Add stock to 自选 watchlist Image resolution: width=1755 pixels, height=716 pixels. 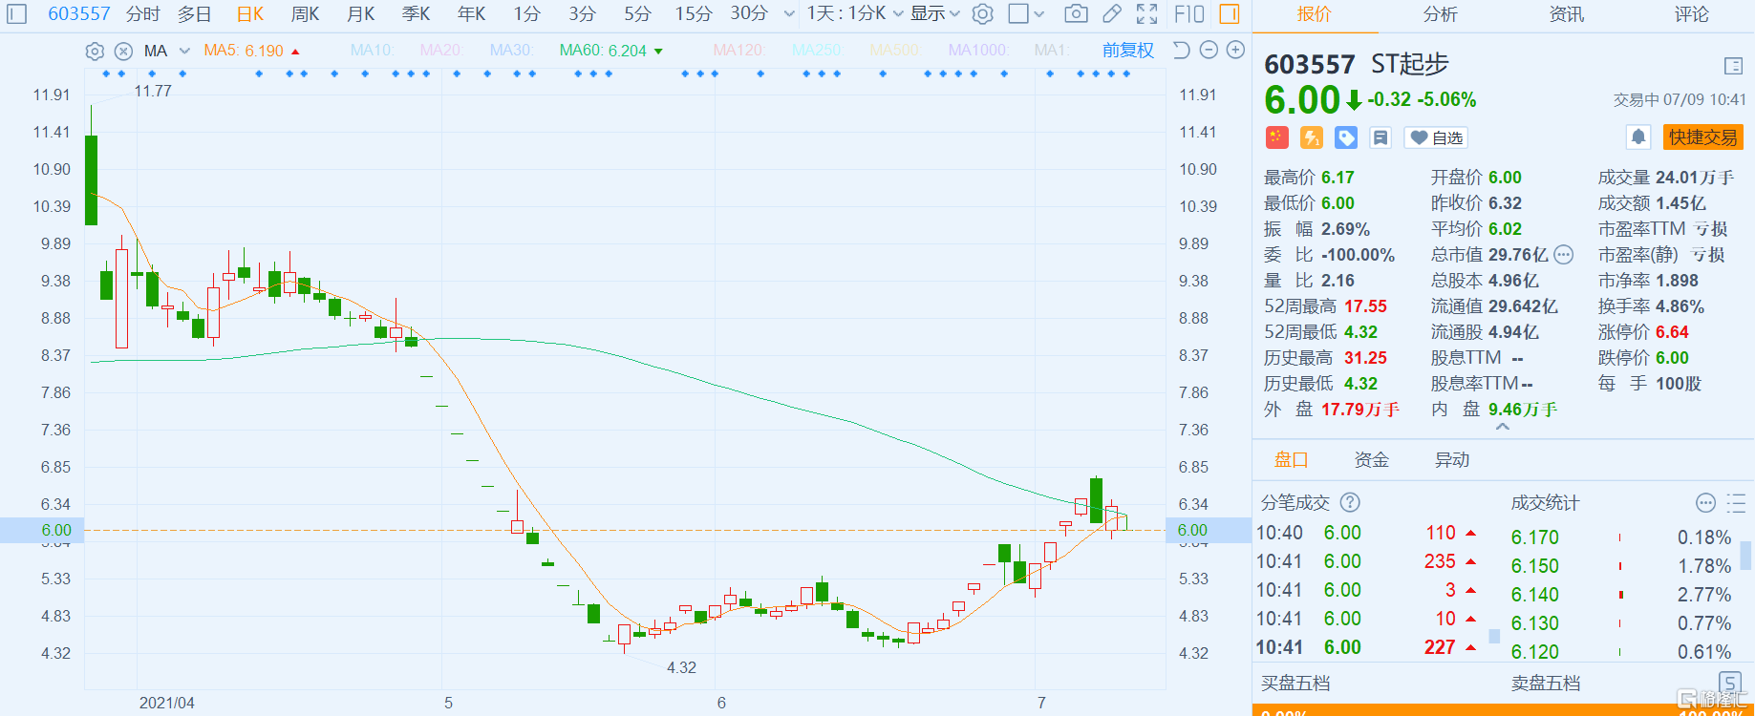(1436, 137)
